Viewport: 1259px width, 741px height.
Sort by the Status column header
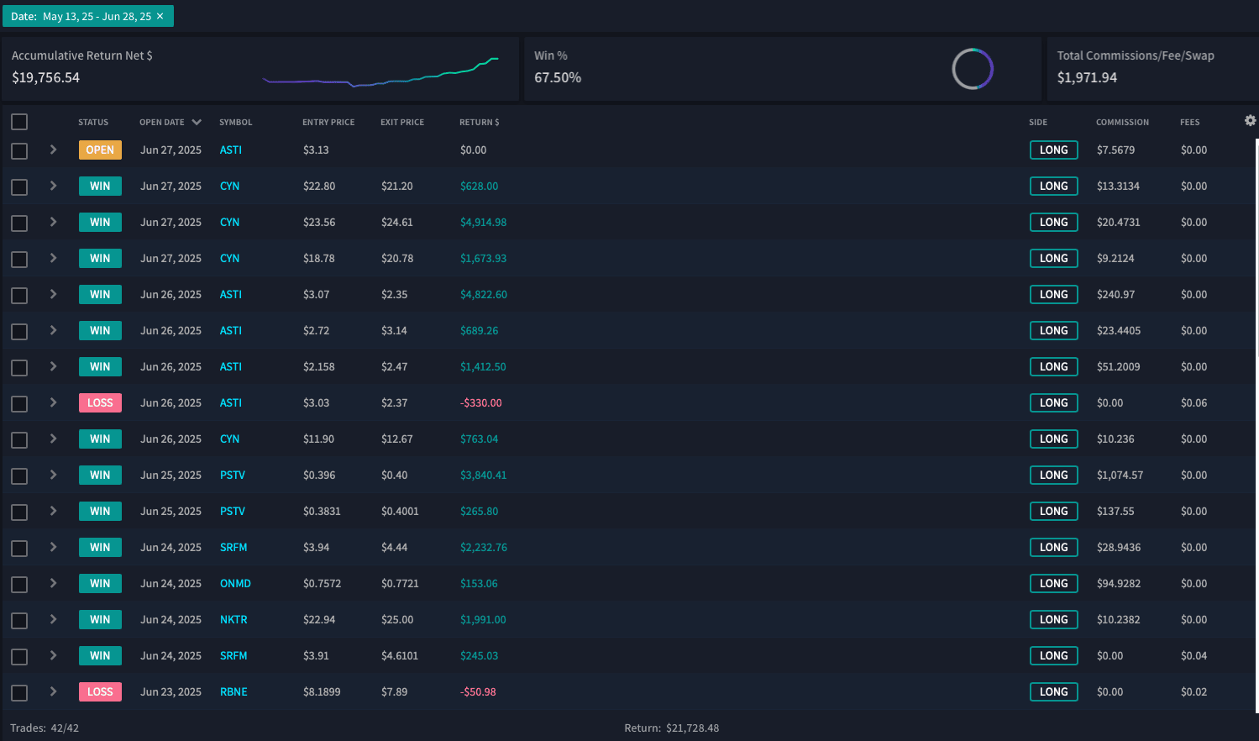coord(93,123)
